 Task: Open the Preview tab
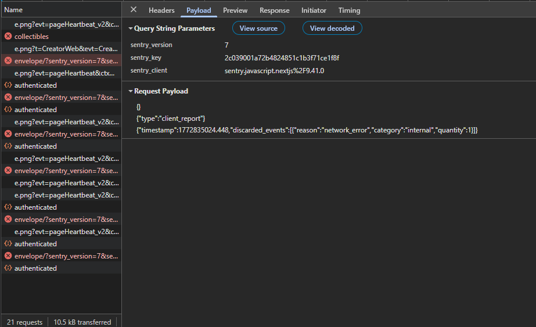pyautogui.click(x=235, y=10)
